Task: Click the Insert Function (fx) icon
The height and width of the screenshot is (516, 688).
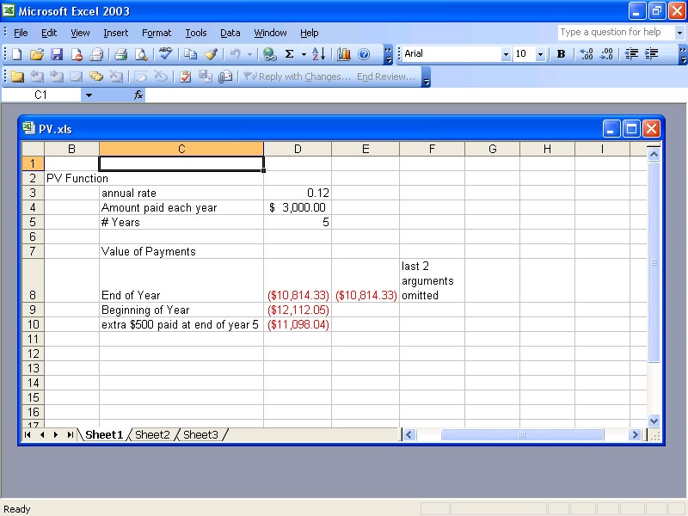Action: coord(138,95)
